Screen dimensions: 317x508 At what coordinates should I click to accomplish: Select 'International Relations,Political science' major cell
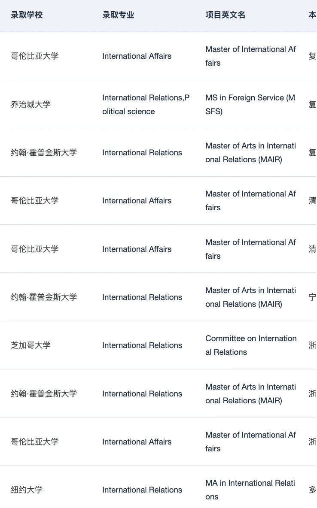click(x=146, y=104)
